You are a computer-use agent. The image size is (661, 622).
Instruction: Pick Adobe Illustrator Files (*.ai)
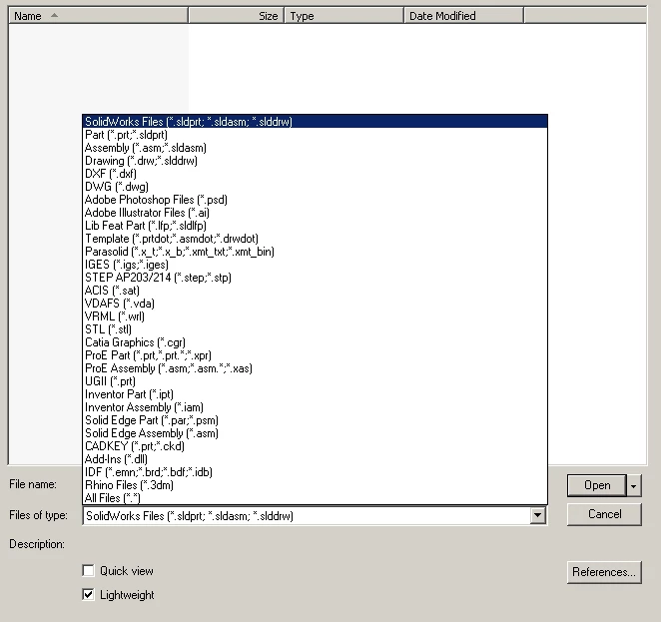point(315,213)
